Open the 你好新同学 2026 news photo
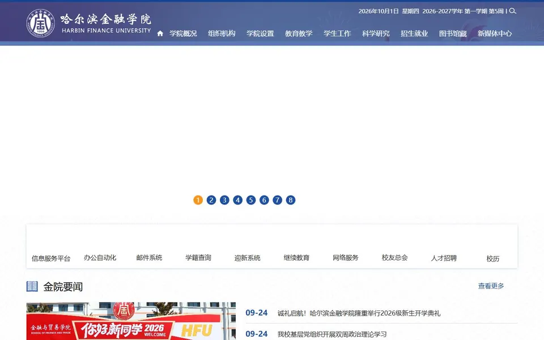Screen dimensions: 544x340 (131, 321)
